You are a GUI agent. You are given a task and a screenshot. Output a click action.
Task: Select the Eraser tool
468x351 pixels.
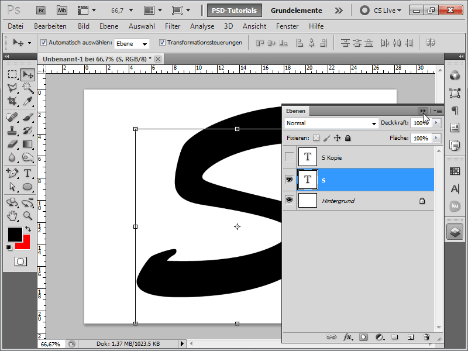tap(12, 144)
